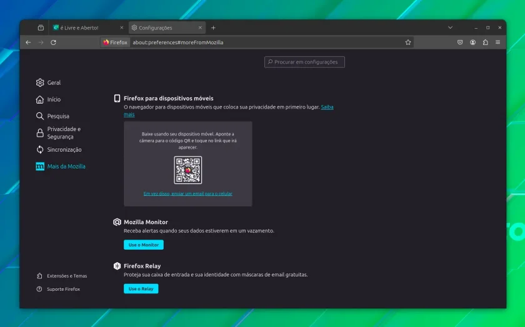The height and width of the screenshot is (327, 525).
Task: Minimize the Firefox window
Action: point(476,27)
